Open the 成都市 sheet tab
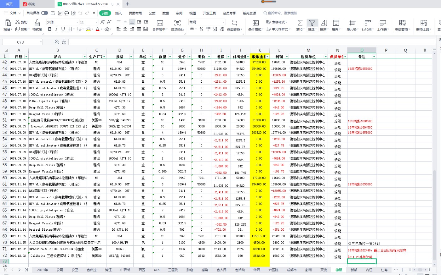 (x=292, y=270)
